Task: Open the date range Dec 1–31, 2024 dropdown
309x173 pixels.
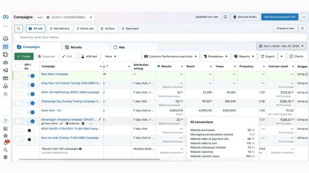Action: pyautogui.click(x=281, y=46)
